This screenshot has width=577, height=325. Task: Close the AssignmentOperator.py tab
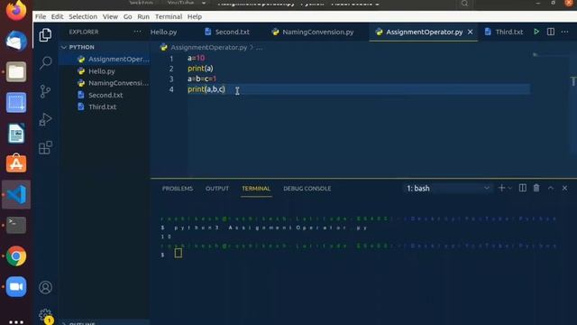point(471,32)
